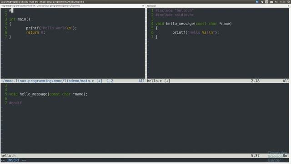
Task: Click the 'return 0;' line in main.c
Action: 35,32
